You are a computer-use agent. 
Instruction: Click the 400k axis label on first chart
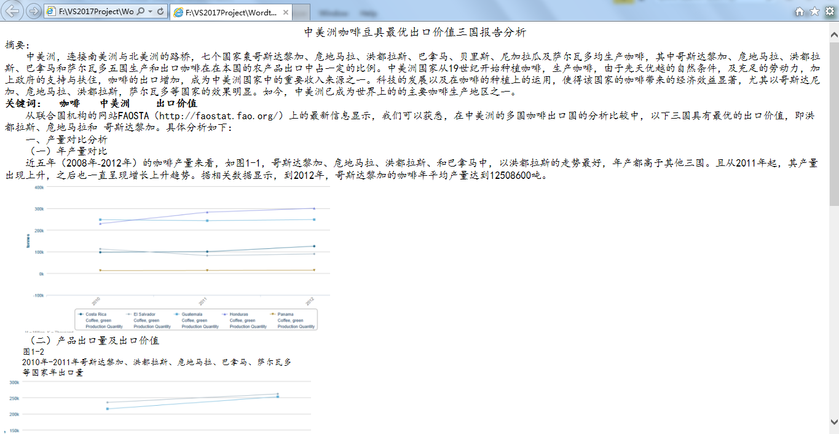38,187
